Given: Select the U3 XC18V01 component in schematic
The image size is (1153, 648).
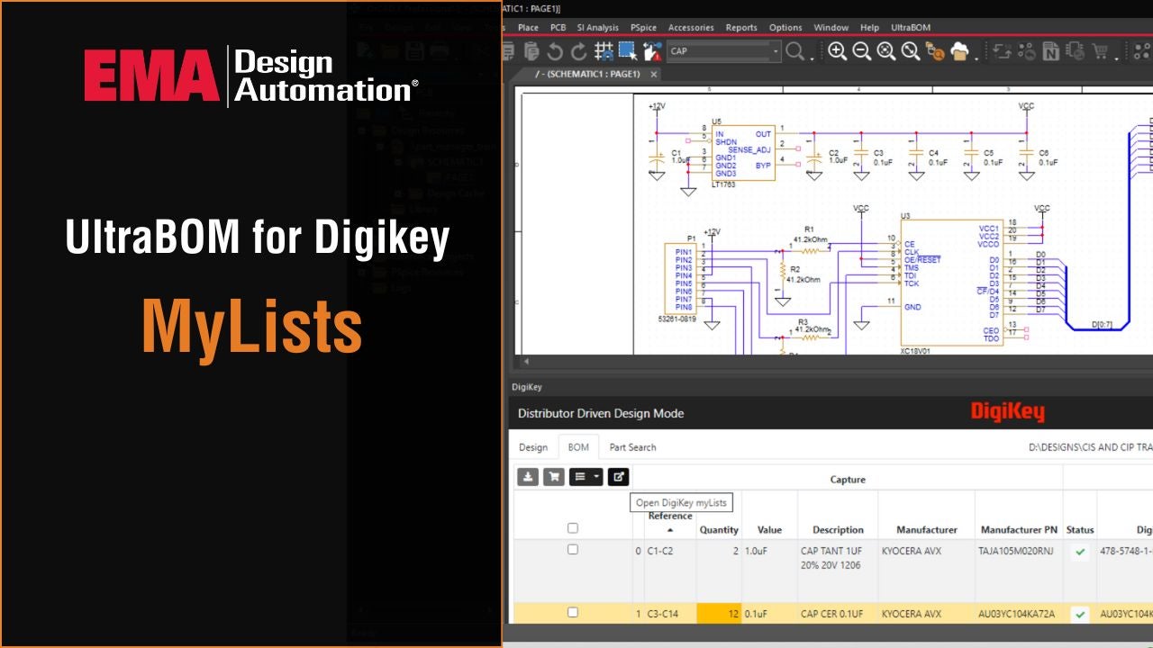Looking at the screenshot, I should [x=952, y=283].
